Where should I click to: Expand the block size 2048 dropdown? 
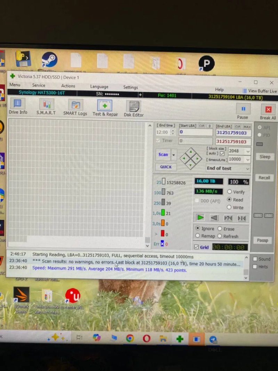pos(248,151)
